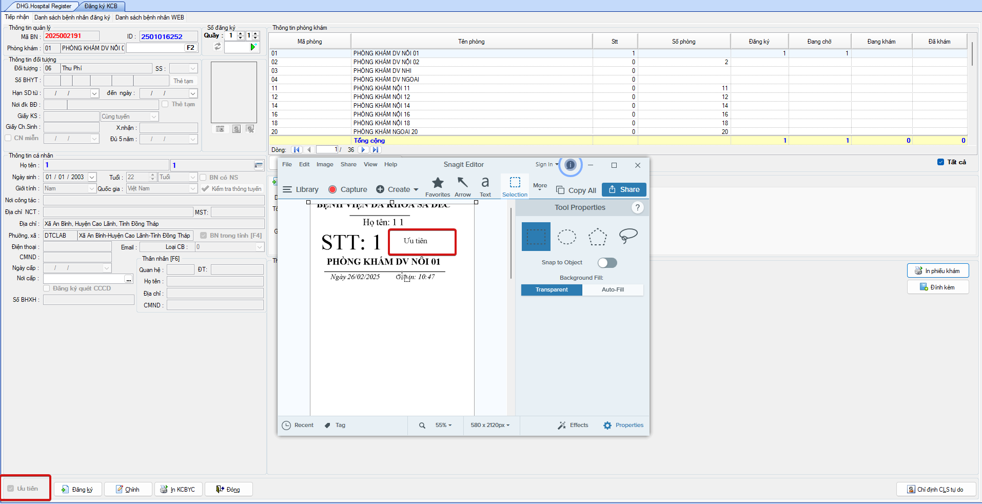This screenshot has height=504, width=982.
Task: Click the camera capture photo icon
Action: (220, 129)
